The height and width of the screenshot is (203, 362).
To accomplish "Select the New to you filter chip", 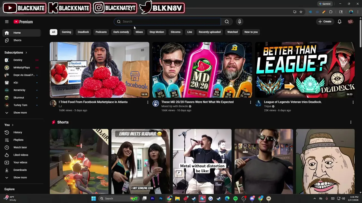I will pos(251,32).
